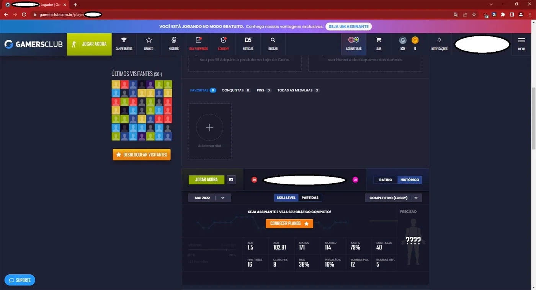Screen dimensions: 536x290
Task: Open the Chrome profile avatar icon
Action: click(x=521, y=15)
